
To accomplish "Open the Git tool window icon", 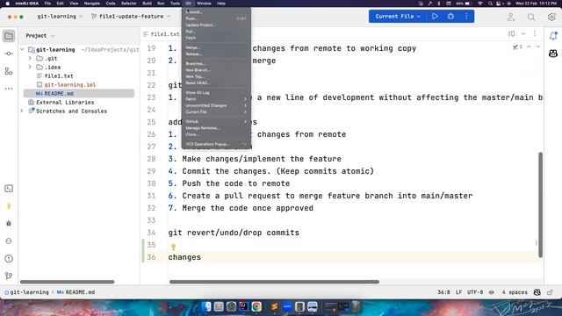I will [x=9, y=276].
